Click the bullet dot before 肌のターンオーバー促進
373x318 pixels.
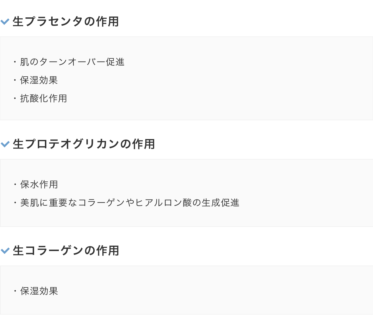(15, 62)
